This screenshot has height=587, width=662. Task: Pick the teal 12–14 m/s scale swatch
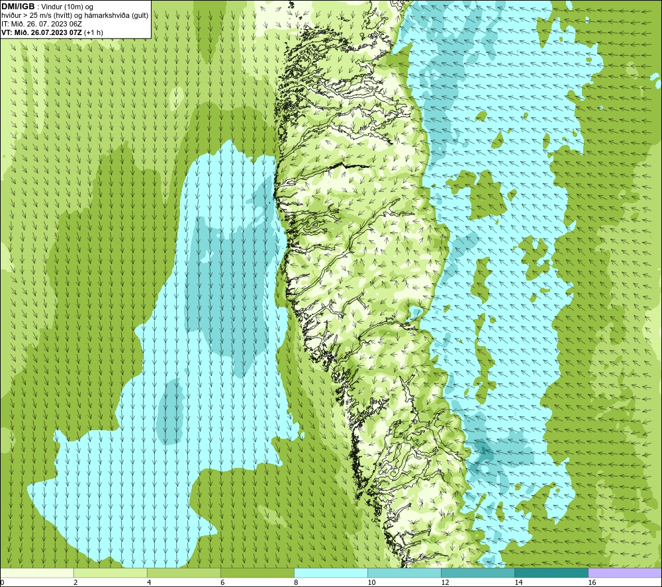[478, 573]
